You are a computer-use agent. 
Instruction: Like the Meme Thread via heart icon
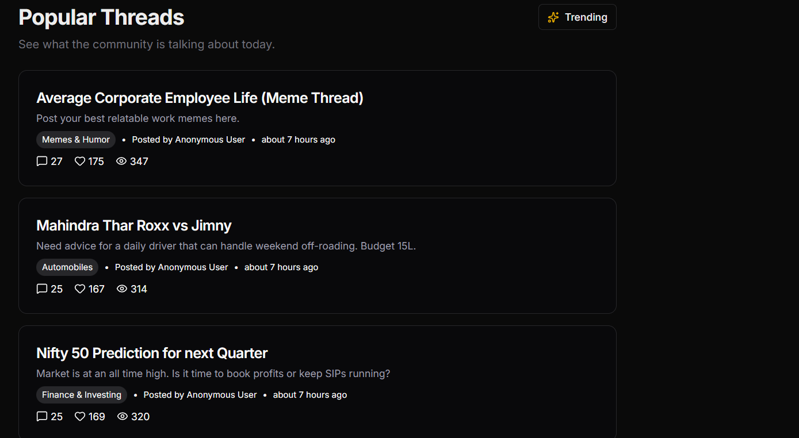[x=80, y=162]
